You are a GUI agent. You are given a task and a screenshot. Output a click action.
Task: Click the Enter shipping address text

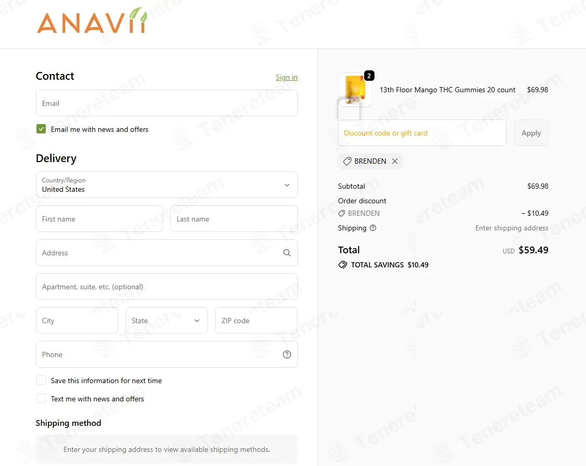point(512,228)
